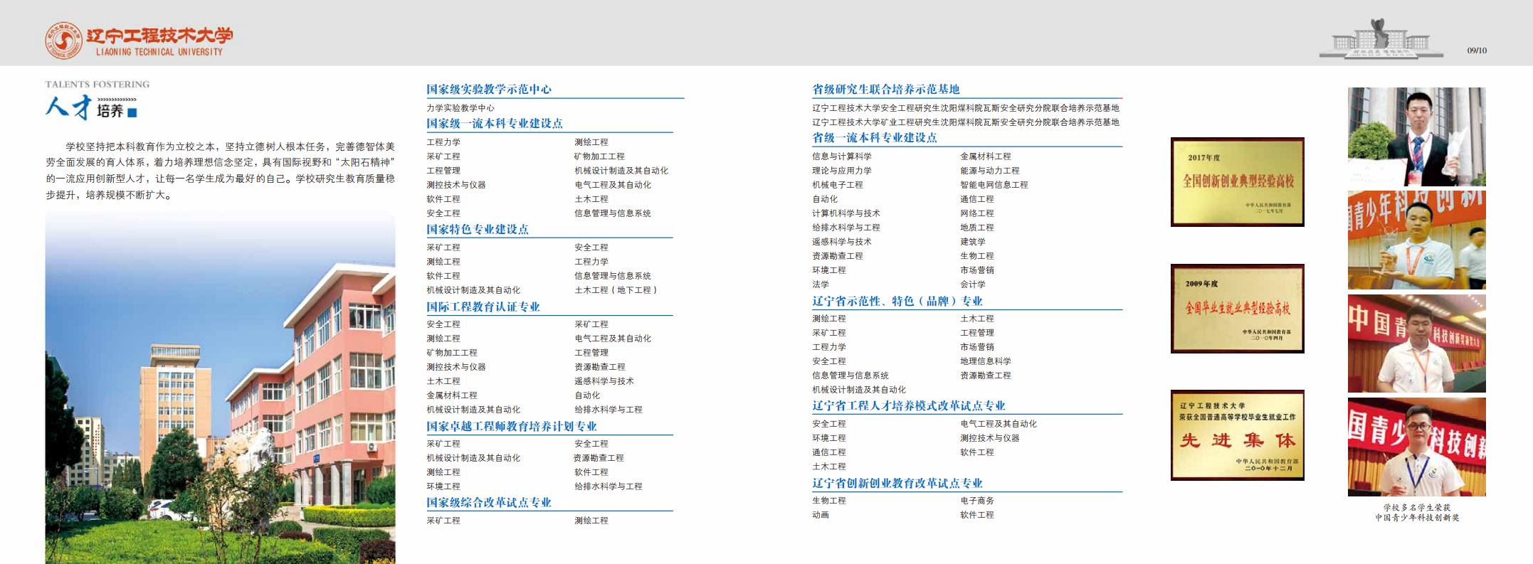Click the entry 计算机科学与技术

click(846, 213)
